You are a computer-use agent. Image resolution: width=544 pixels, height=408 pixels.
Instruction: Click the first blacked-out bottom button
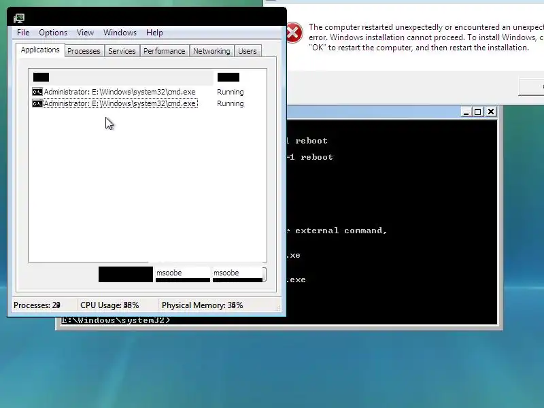(x=126, y=274)
